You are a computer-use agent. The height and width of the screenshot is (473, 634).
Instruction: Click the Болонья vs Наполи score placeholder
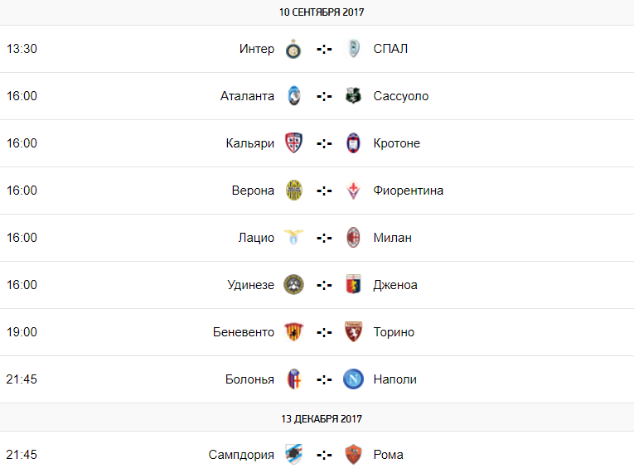click(x=324, y=379)
